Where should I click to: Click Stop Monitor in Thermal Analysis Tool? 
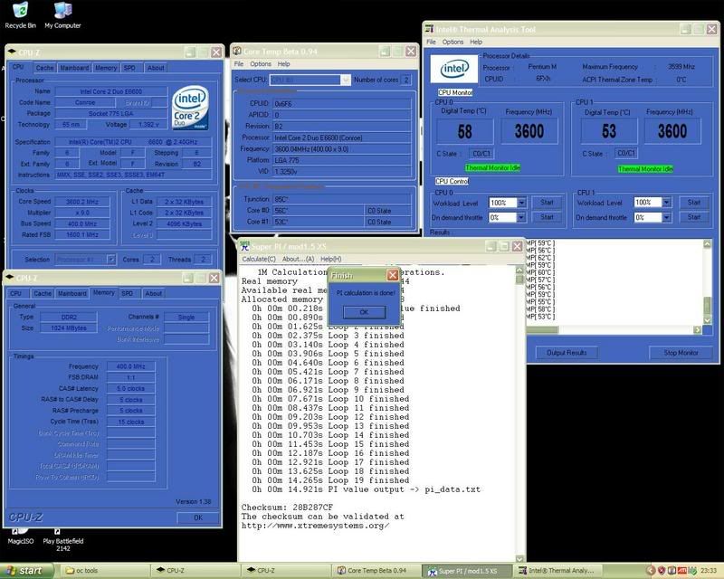point(681,353)
